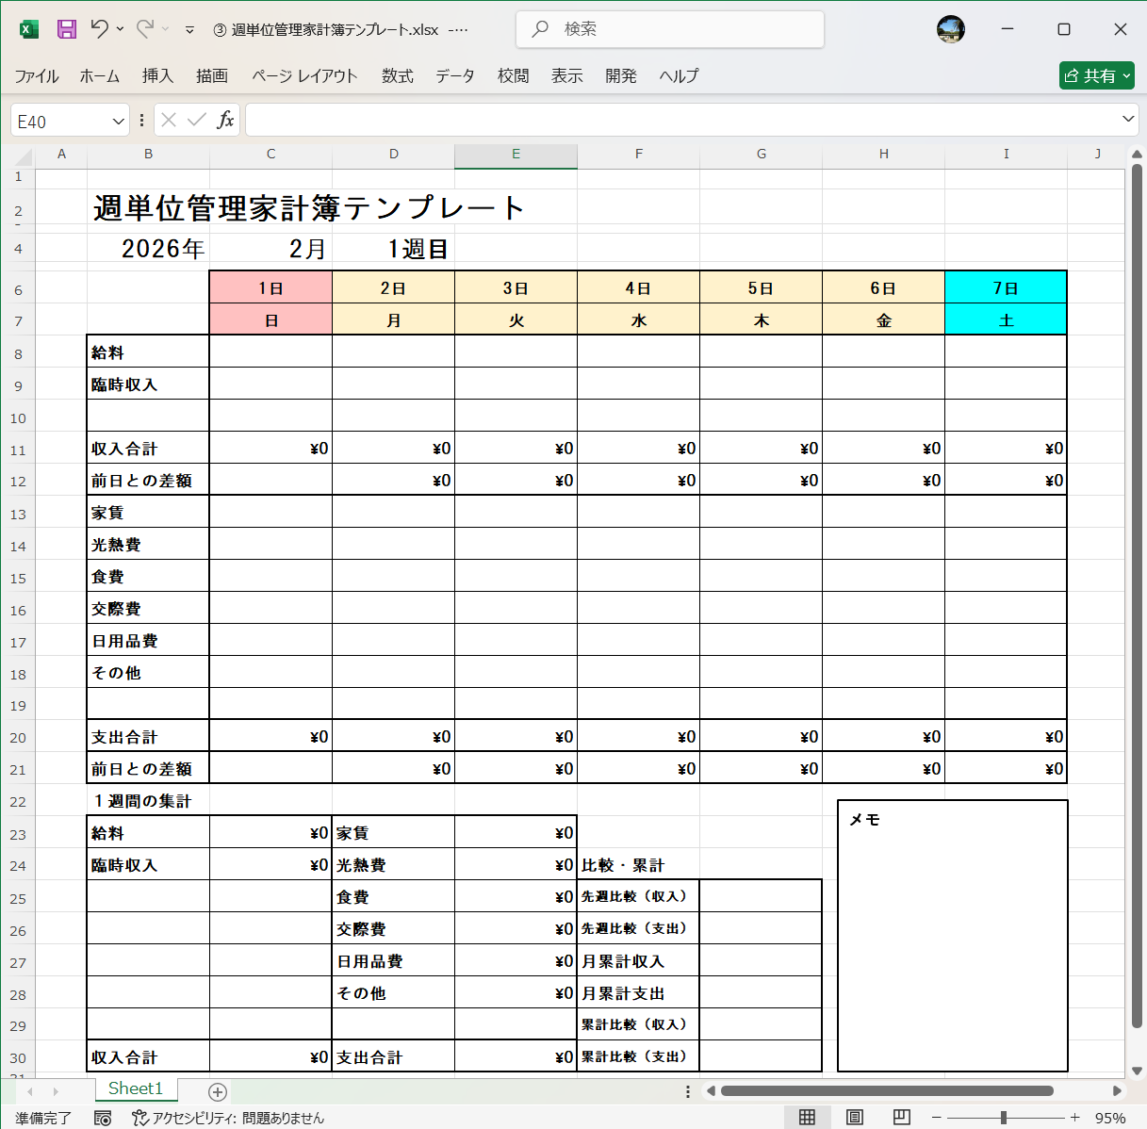This screenshot has width=1147, height=1129.
Task: Switch to the 数式 ribbon tab
Action: click(x=397, y=75)
